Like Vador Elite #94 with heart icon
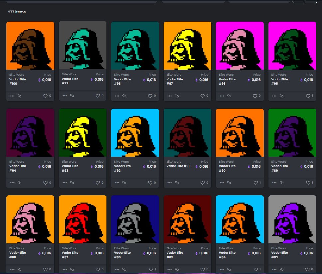 pyautogui.click(x=45, y=183)
